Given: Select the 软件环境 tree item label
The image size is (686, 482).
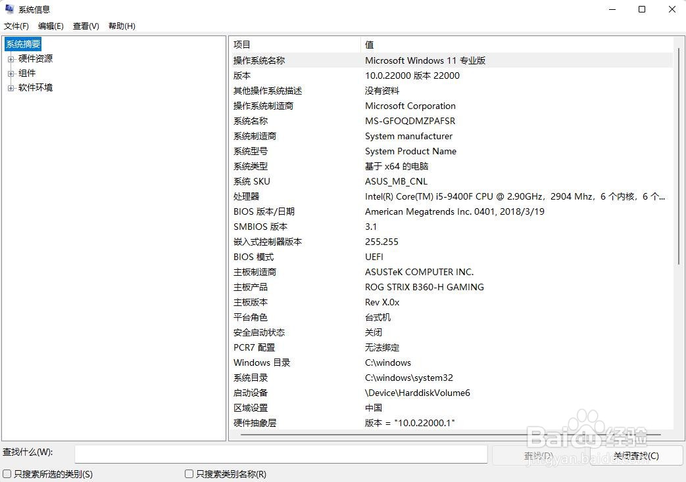Looking at the screenshot, I should 36,88.
